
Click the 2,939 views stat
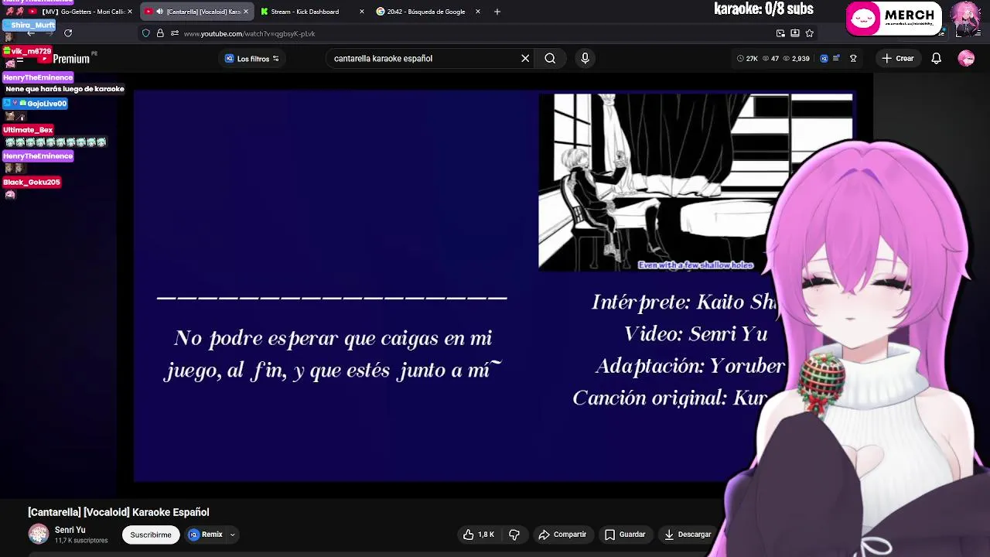tap(796, 59)
